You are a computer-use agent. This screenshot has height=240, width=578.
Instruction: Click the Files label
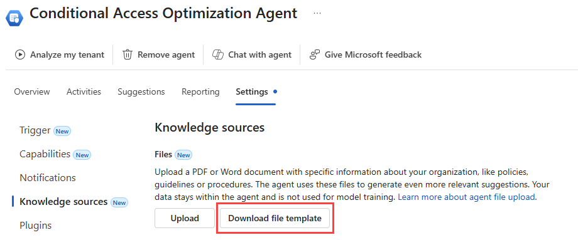pyautogui.click(x=163, y=154)
